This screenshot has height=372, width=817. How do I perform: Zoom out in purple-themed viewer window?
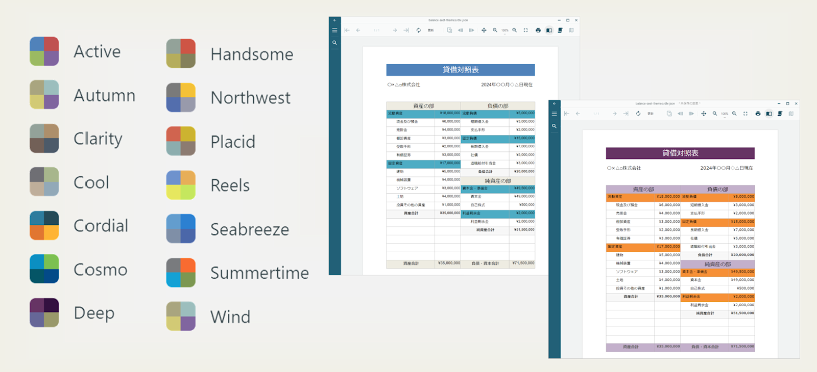coord(715,114)
